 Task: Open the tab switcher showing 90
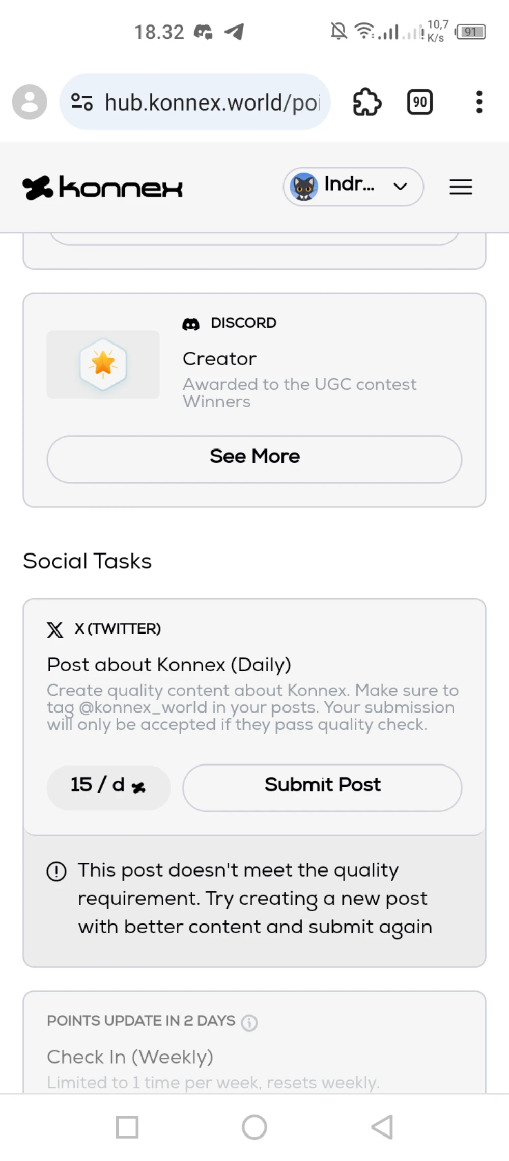click(x=420, y=102)
